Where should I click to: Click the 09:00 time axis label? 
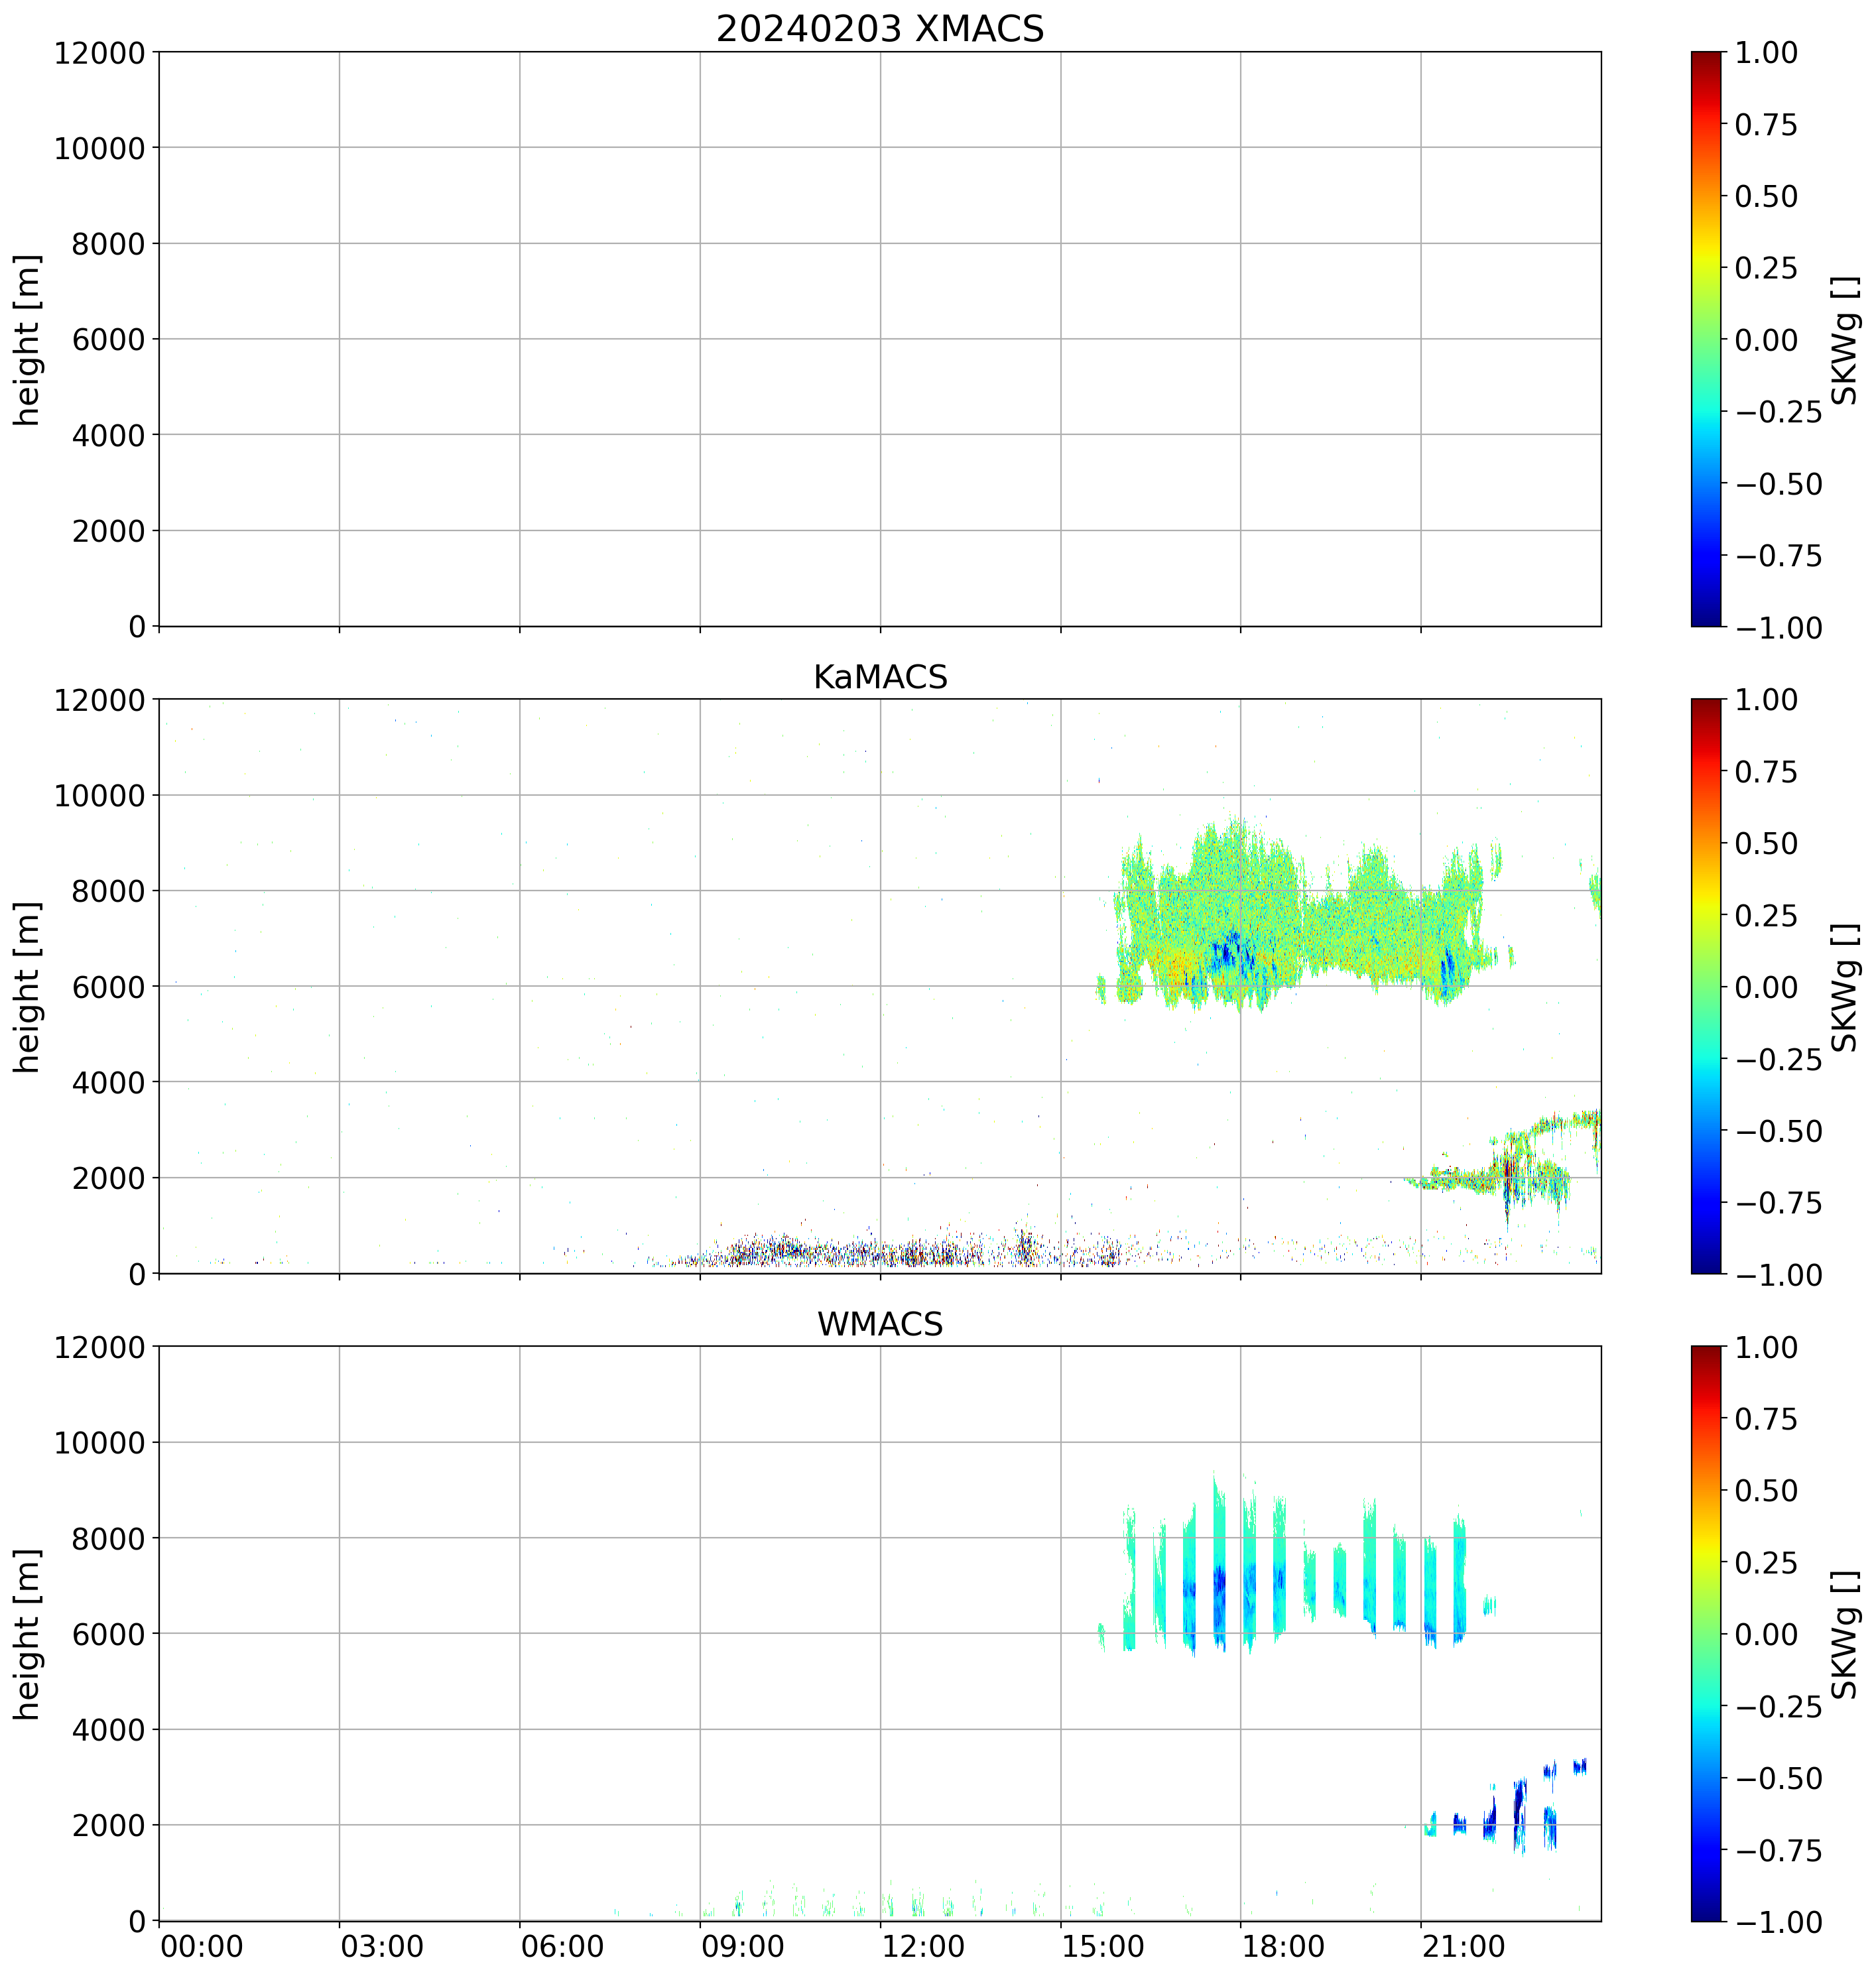pos(742,1946)
